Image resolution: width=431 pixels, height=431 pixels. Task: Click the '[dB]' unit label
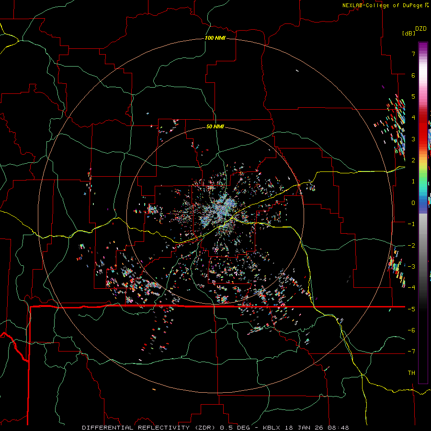(408, 33)
